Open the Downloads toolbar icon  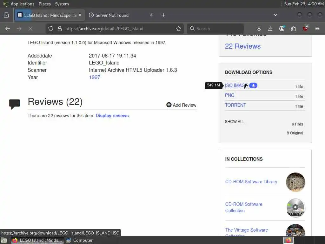pos(270,29)
